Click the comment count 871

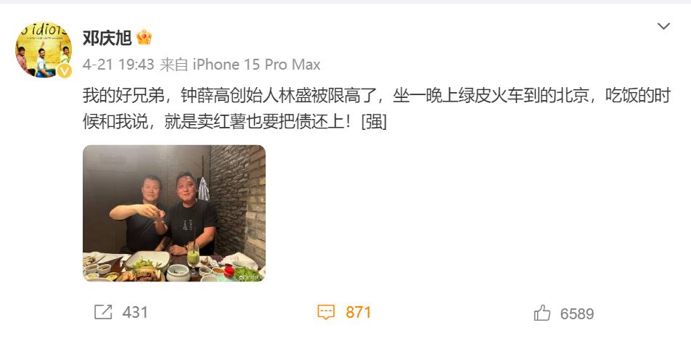point(359,313)
